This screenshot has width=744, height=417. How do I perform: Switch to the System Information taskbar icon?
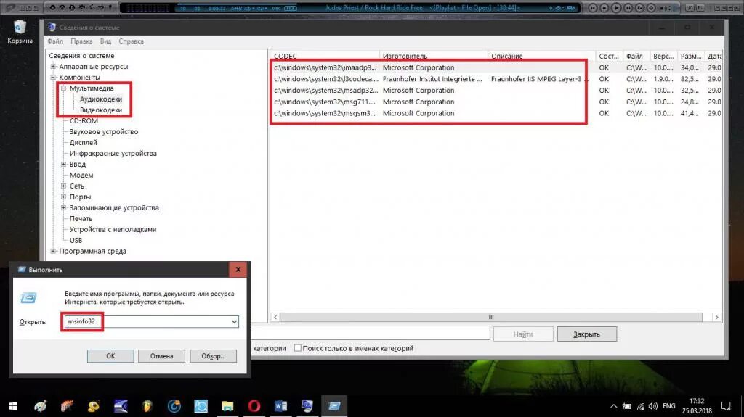pyautogui.click(x=307, y=406)
